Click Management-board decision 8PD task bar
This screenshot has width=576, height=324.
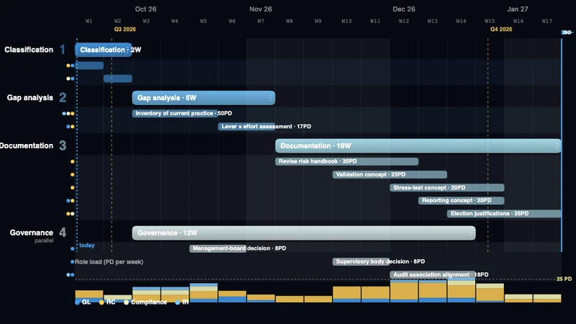(218, 248)
